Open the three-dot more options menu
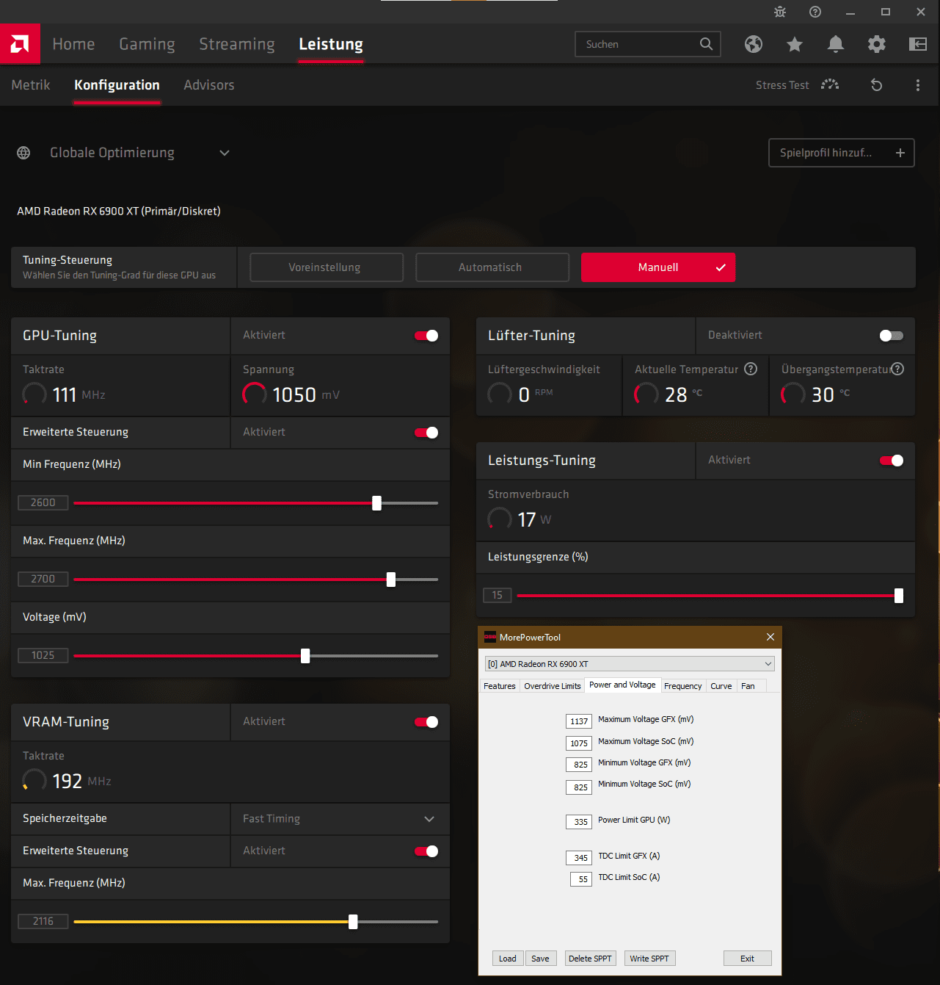Image resolution: width=940 pixels, height=985 pixels. (918, 85)
